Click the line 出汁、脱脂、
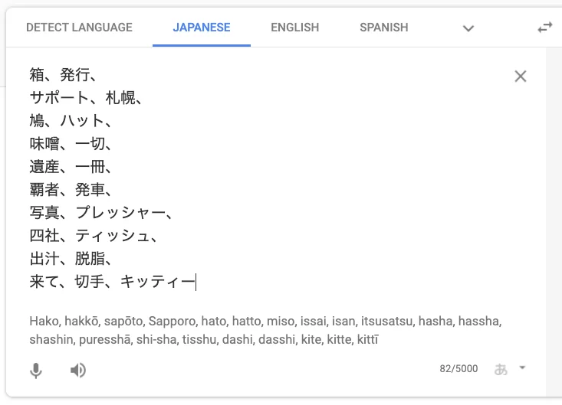 click(71, 258)
